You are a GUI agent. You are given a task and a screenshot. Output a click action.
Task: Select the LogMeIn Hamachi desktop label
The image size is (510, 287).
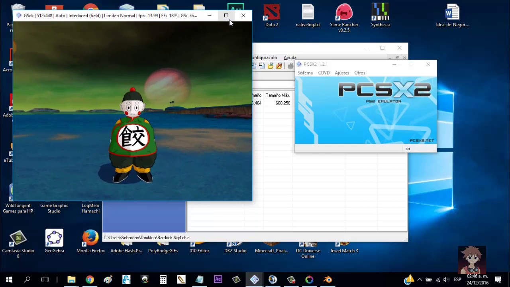[x=90, y=208]
